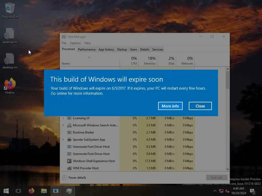Click the WMI Provider Host icon

[69, 168]
